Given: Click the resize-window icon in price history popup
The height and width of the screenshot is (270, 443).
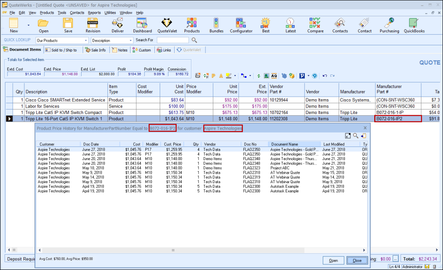Looking at the screenshot, I should point(348,136).
